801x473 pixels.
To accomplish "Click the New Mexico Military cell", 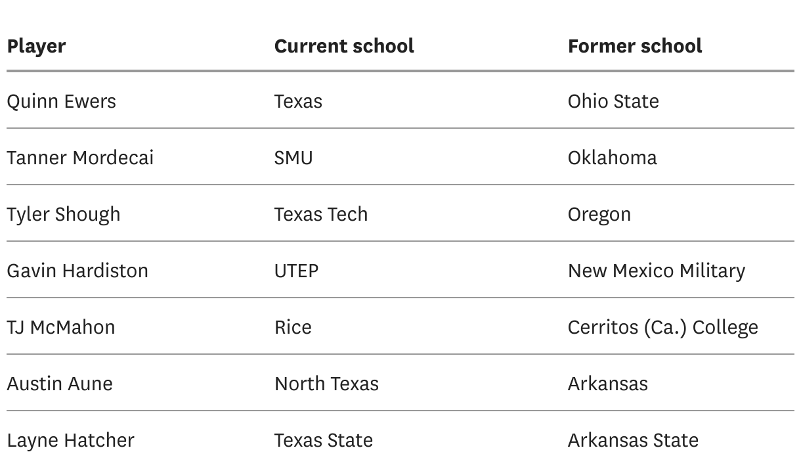I will pos(657,271).
